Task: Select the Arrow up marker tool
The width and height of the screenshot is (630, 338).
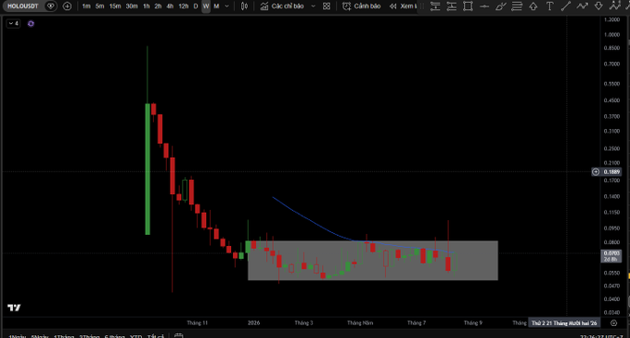Action: click(534, 6)
